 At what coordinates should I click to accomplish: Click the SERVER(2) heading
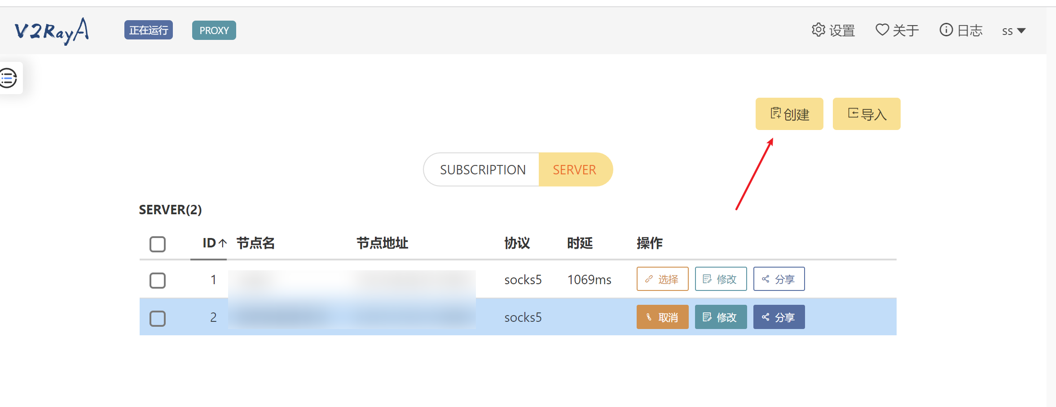(x=170, y=209)
